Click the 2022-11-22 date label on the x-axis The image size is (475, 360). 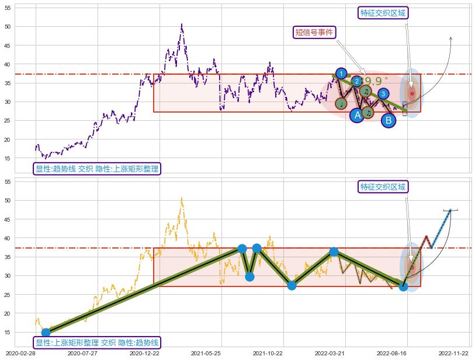[x=454, y=353]
